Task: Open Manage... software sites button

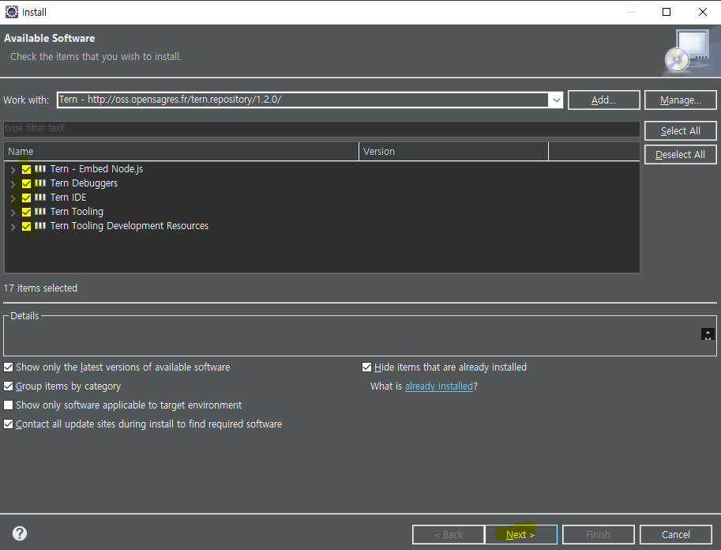Action: coord(681,100)
